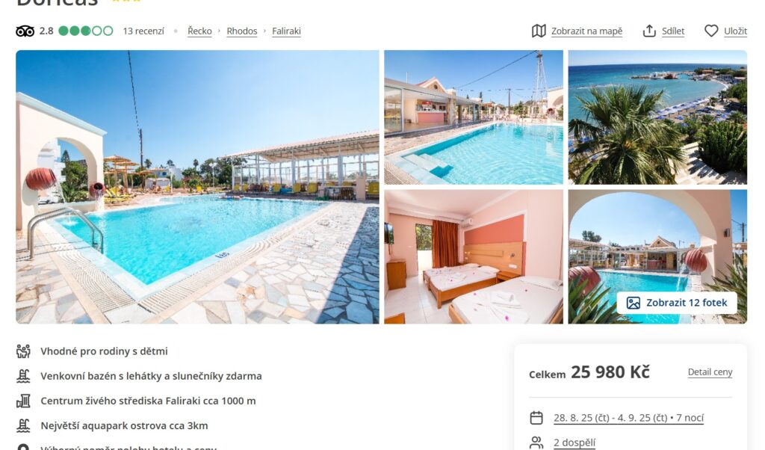Click the calendar icon next to dates
The height and width of the screenshot is (450, 765).
536,418
